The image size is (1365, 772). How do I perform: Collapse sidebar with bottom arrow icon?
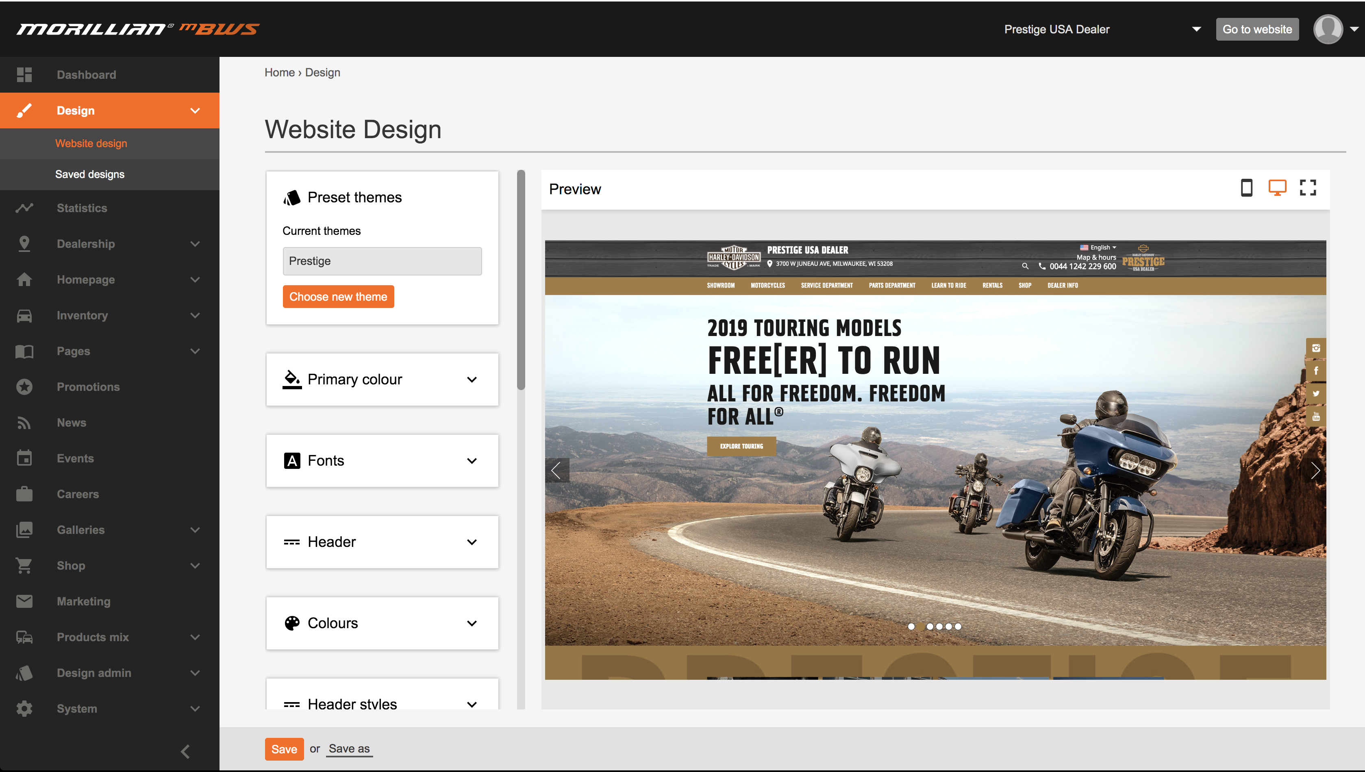(x=186, y=751)
